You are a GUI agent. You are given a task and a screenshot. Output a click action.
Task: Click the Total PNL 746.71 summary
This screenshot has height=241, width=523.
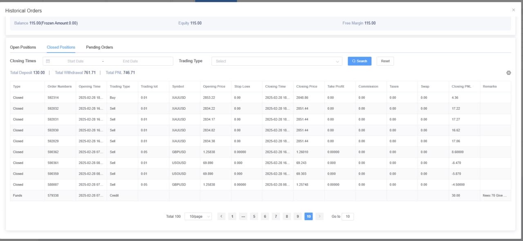(x=120, y=73)
